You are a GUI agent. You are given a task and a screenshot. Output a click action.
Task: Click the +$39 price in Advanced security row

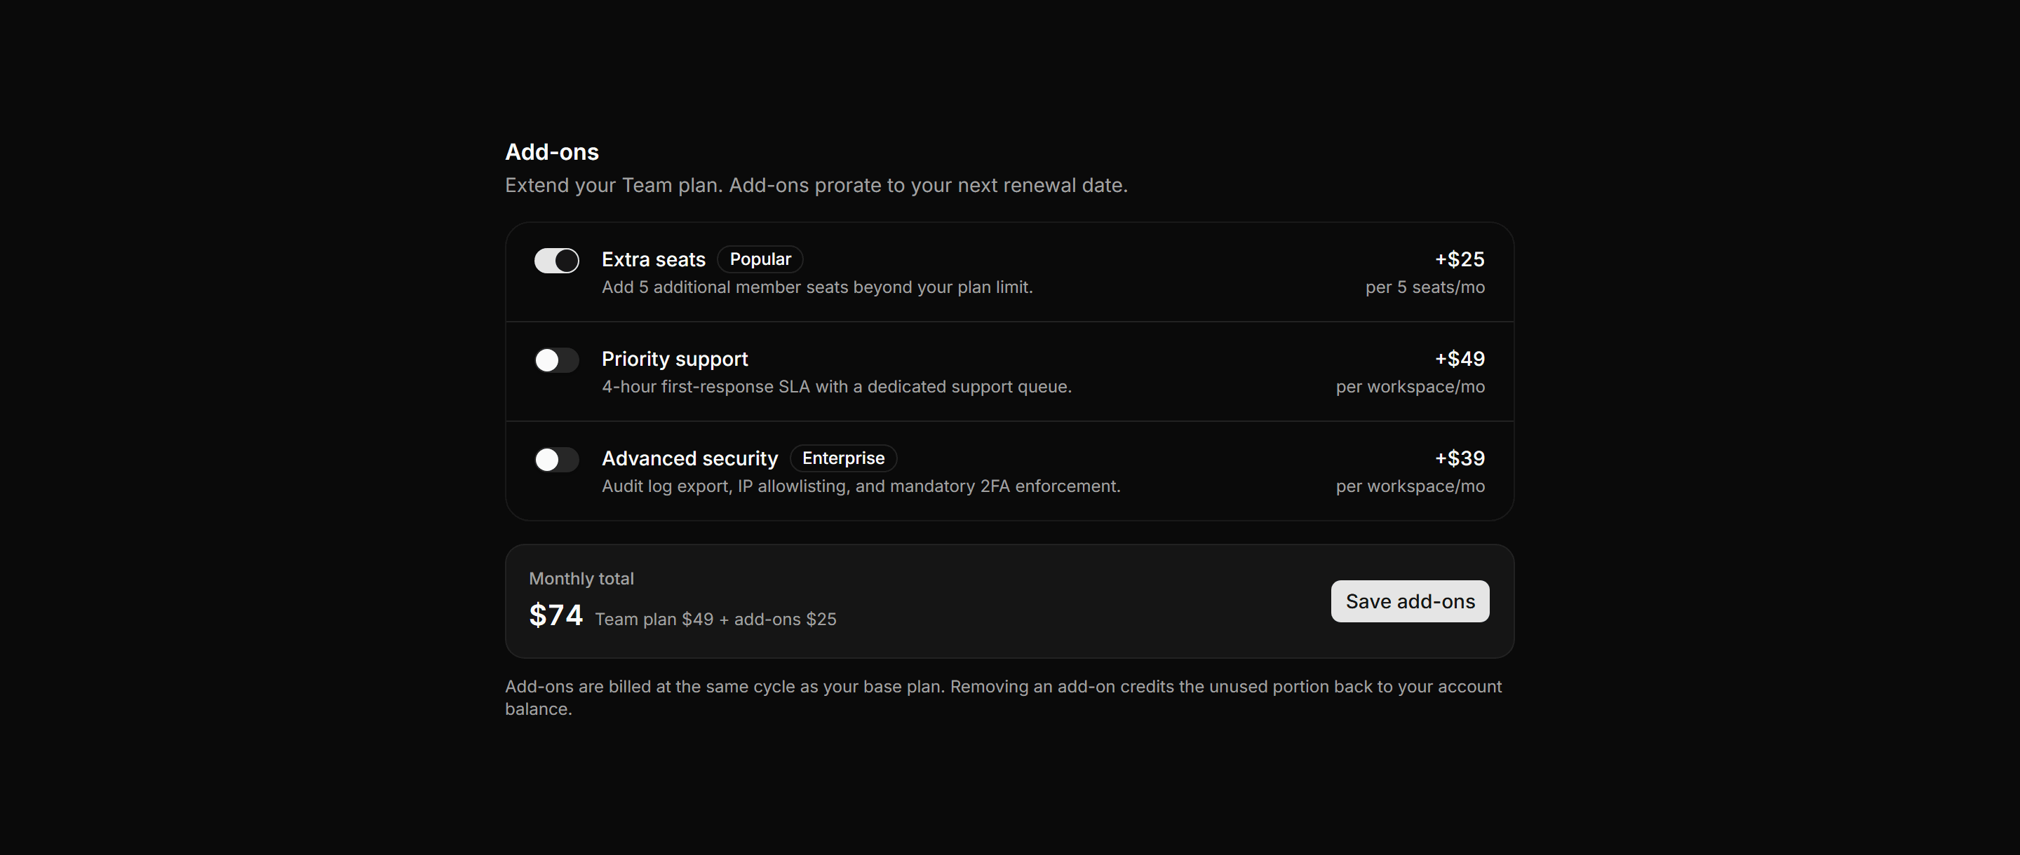click(1460, 458)
